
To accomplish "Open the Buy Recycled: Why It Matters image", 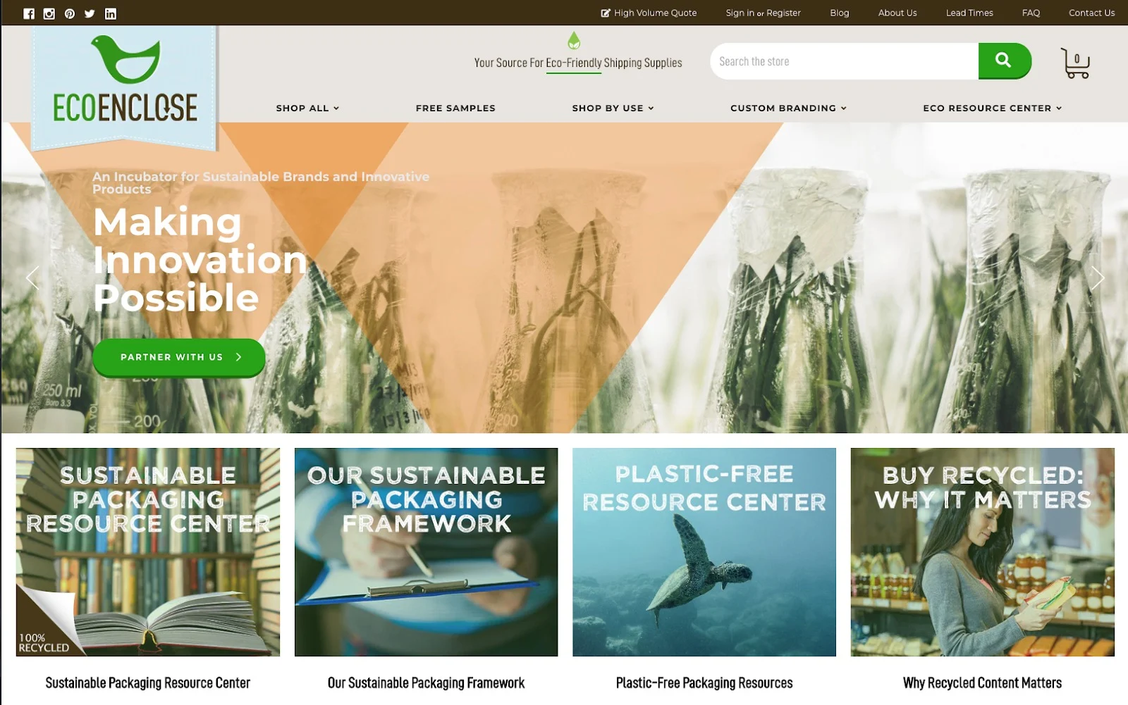I will [x=982, y=552].
